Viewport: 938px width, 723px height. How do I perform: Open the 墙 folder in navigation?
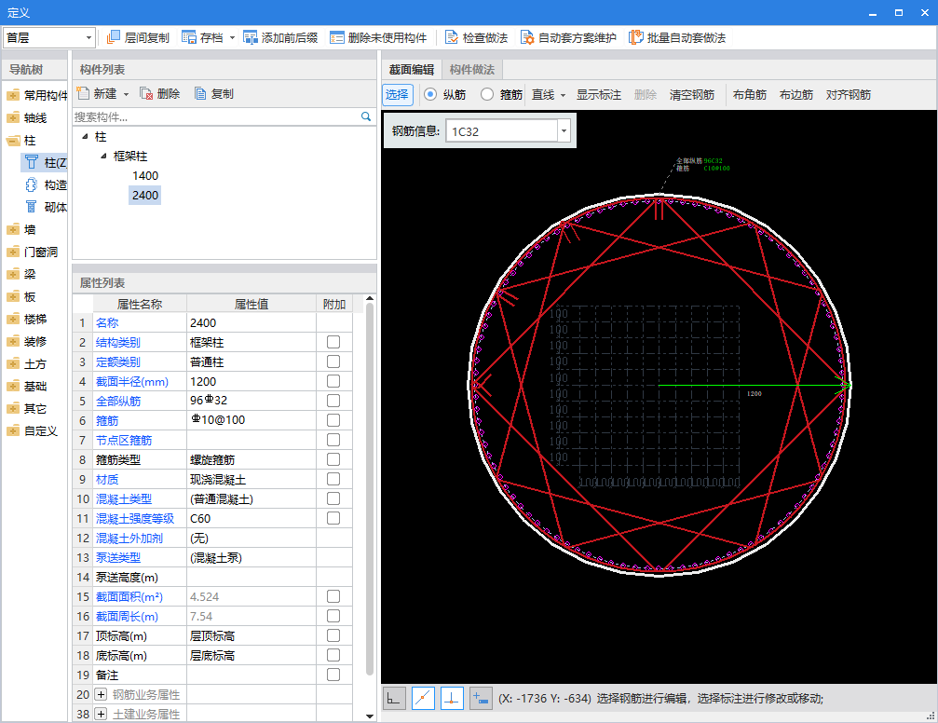click(12, 229)
